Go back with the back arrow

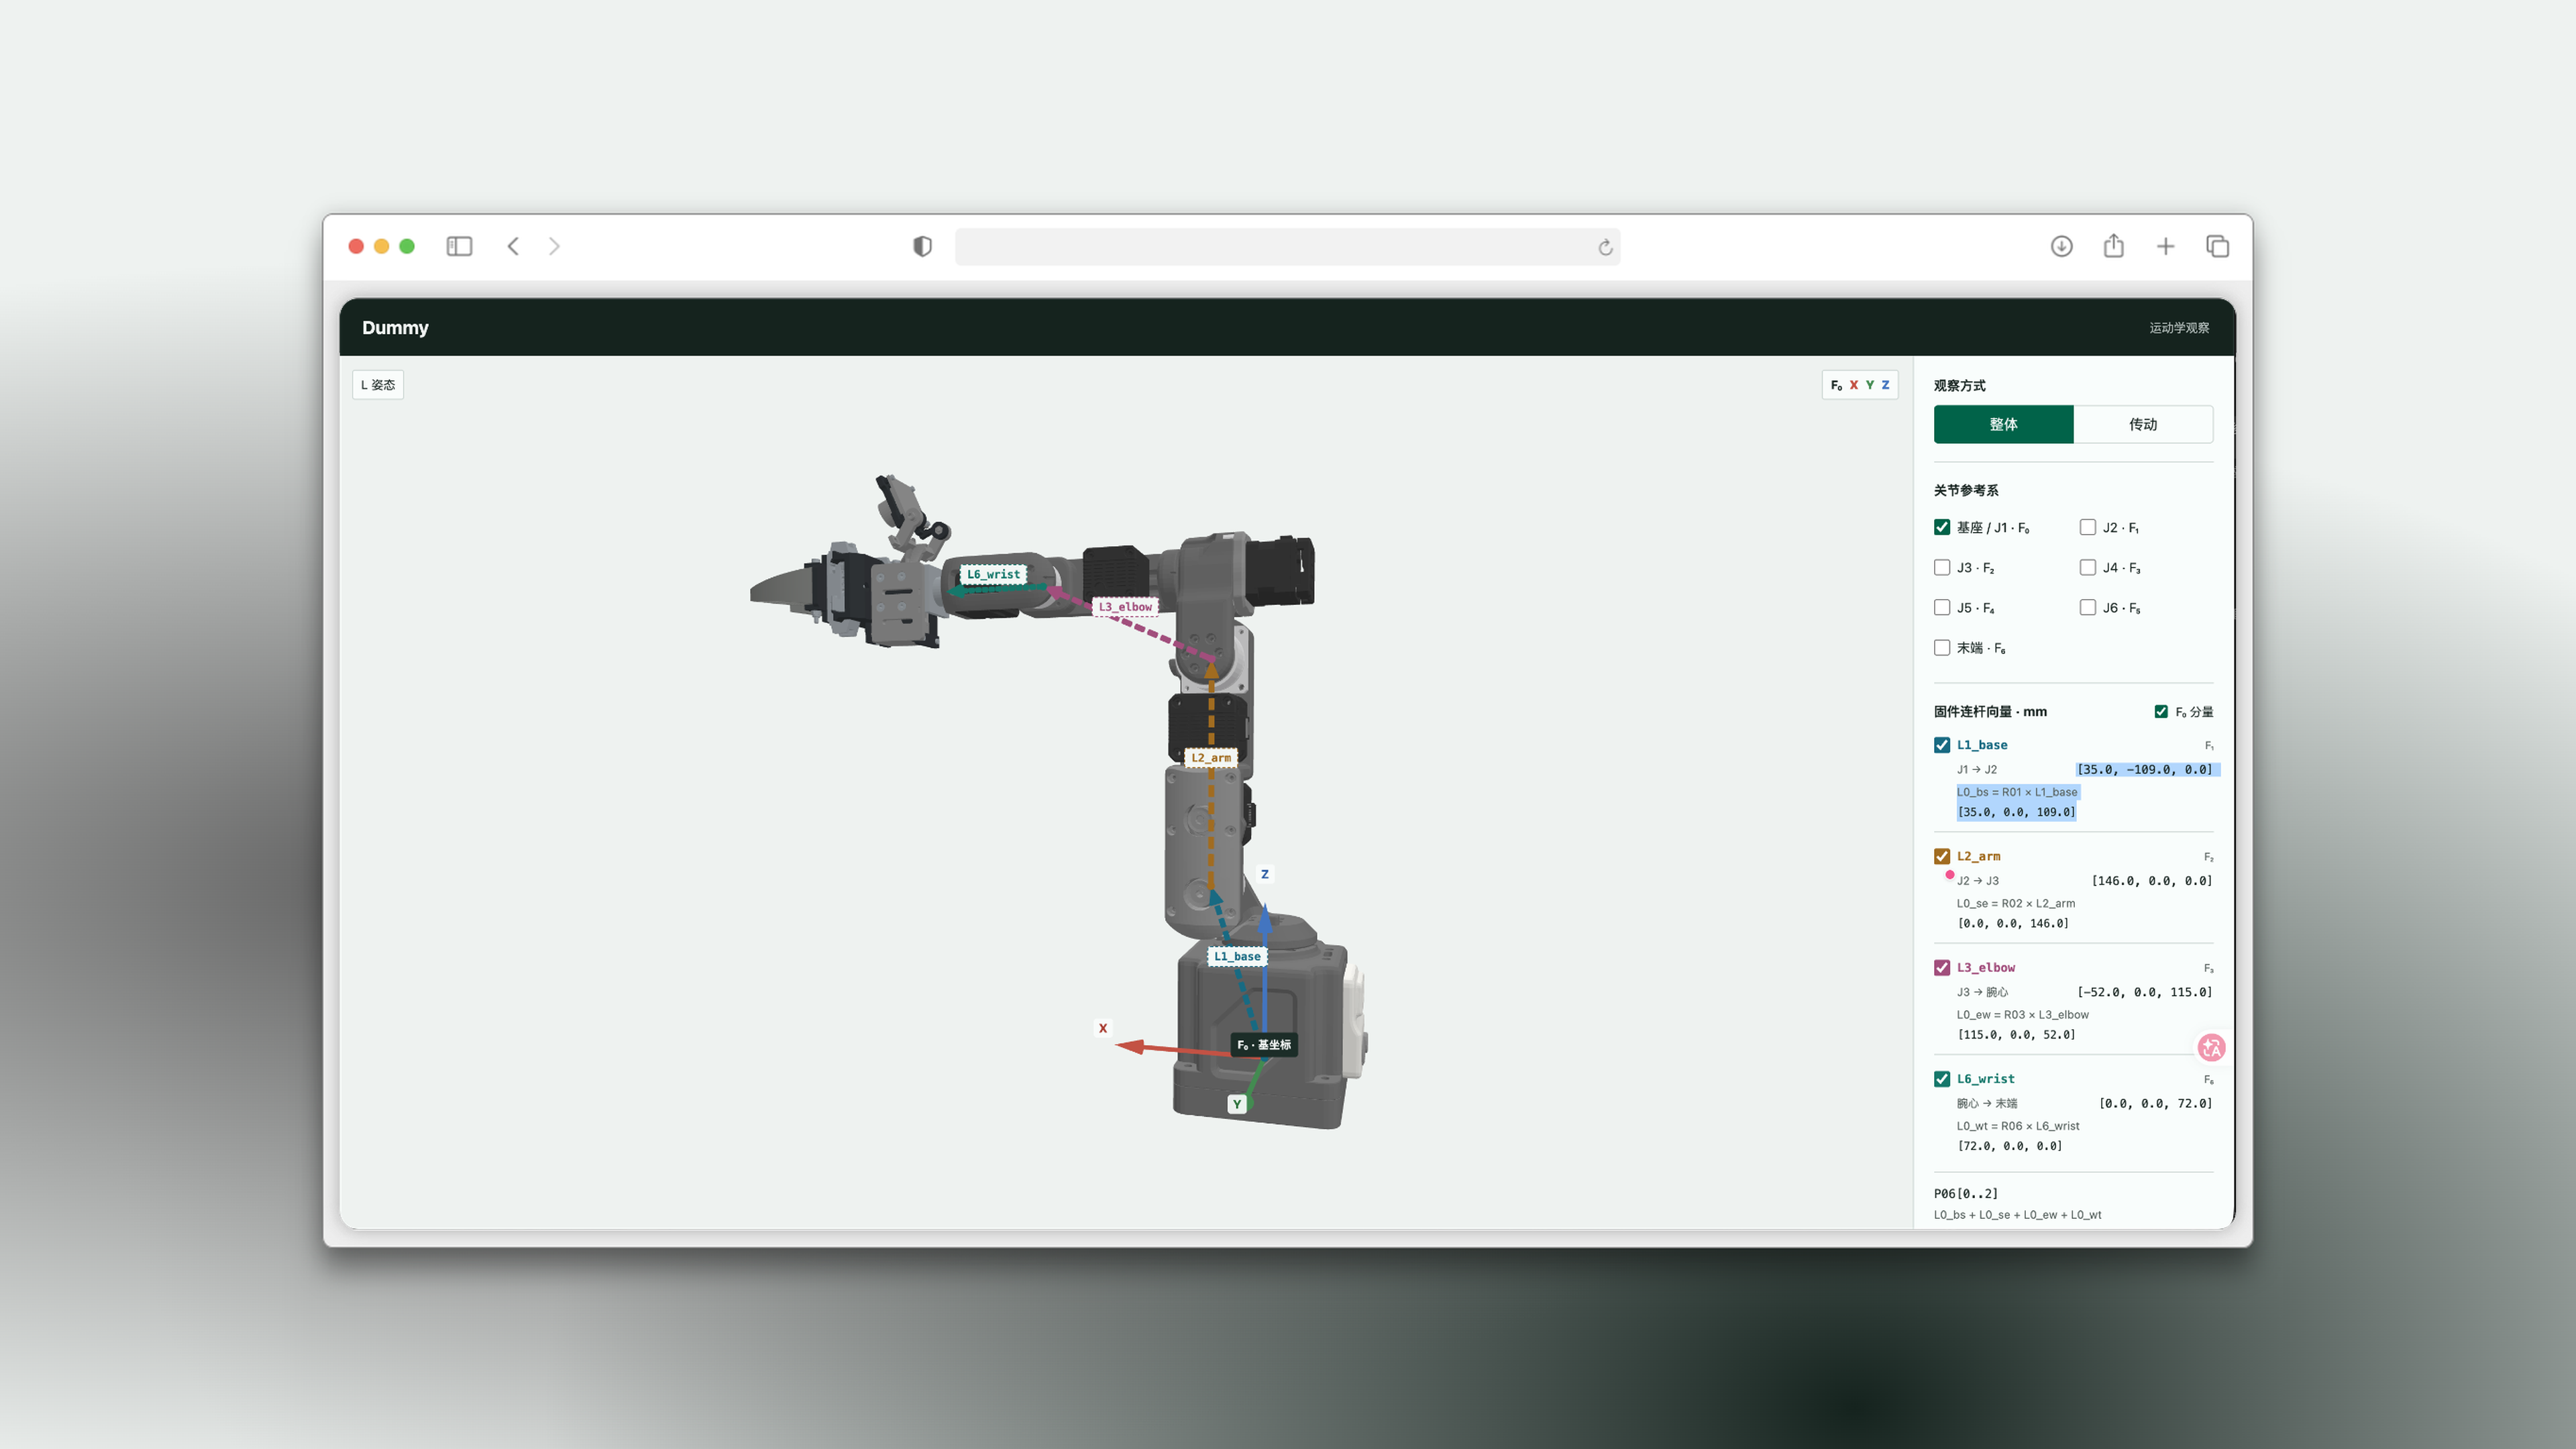513,246
